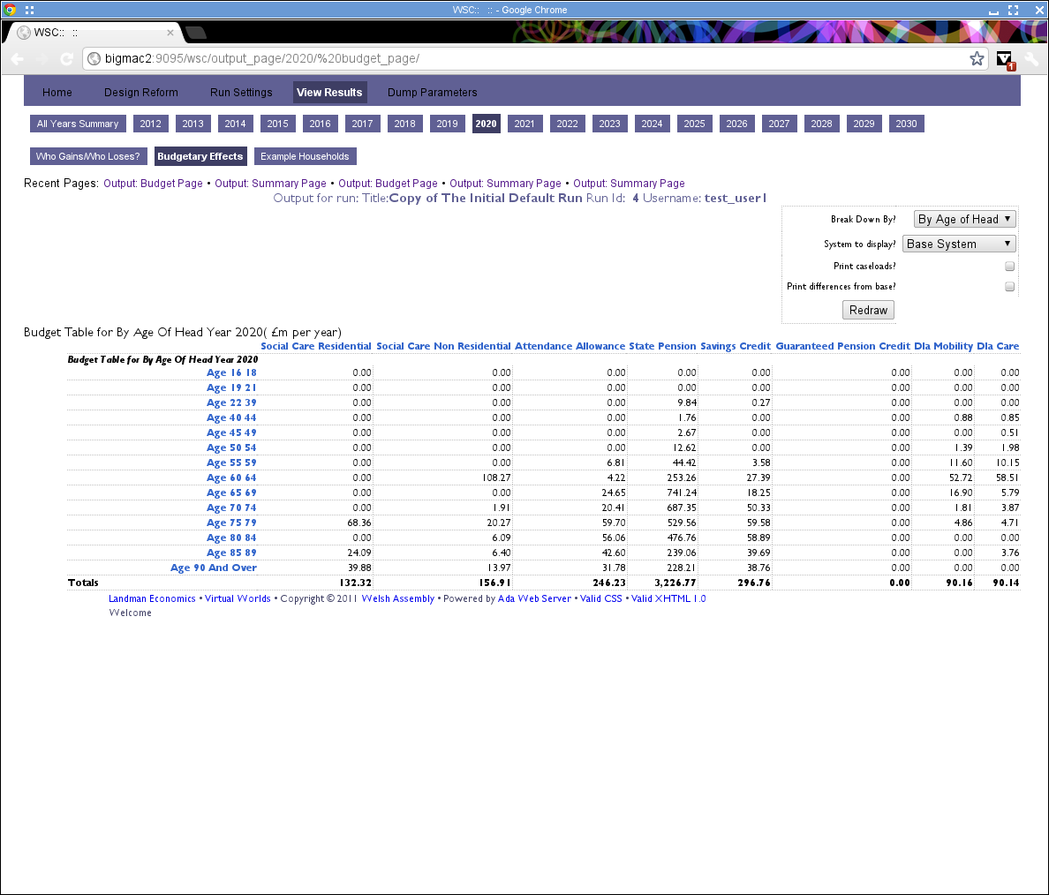Open a new browser tab
Image resolution: width=1049 pixels, height=895 pixels.
pos(196,33)
